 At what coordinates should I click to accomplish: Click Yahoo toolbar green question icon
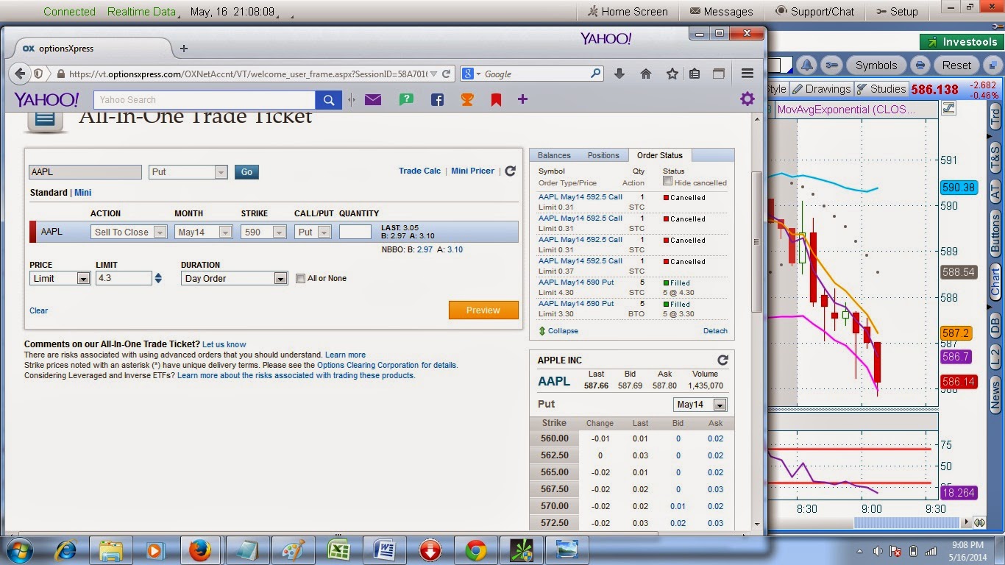click(x=406, y=99)
